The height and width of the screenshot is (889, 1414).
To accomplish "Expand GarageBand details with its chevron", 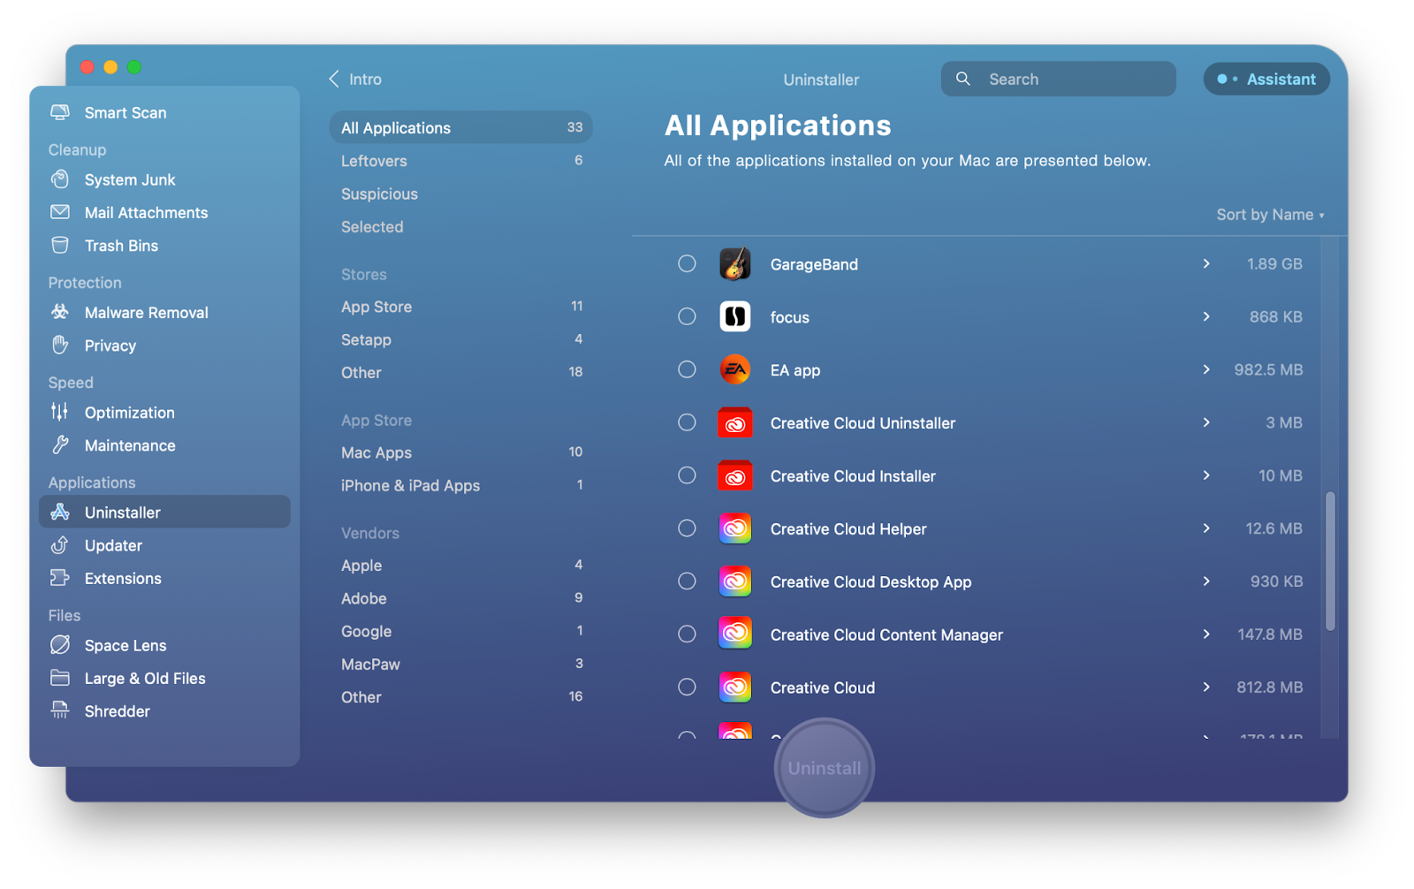I will (1205, 263).
